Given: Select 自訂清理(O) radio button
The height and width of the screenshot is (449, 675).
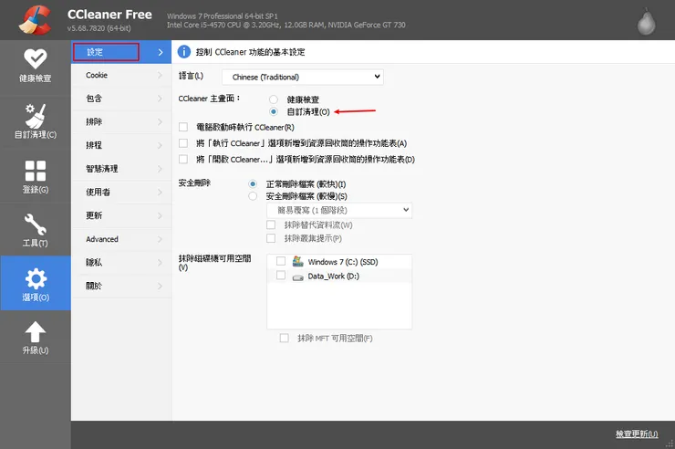Looking at the screenshot, I should [274, 111].
